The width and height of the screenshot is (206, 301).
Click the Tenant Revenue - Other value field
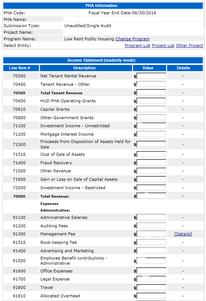(151, 84)
